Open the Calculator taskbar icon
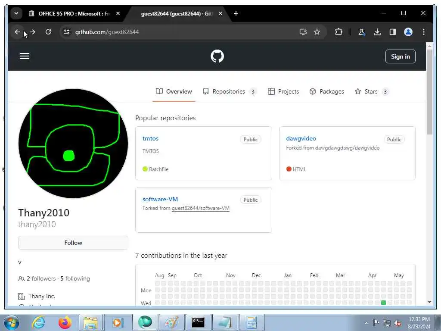This screenshot has height=331, width=441. (252, 322)
